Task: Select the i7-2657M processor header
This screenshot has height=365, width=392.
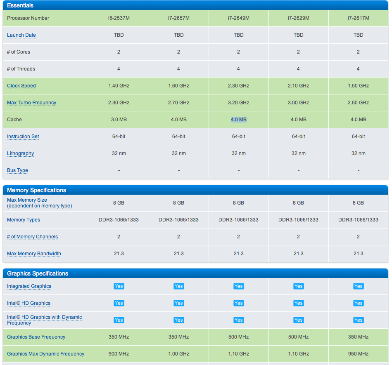Action: click(x=179, y=18)
